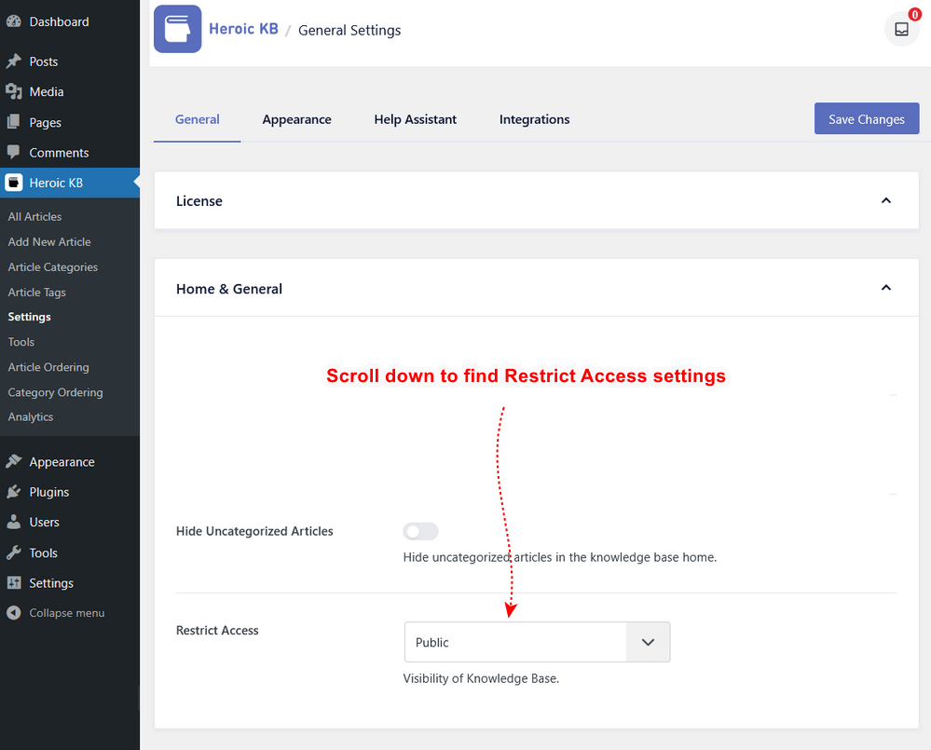Image resolution: width=931 pixels, height=750 pixels.
Task: Click the Save Changes button
Action: pyautogui.click(x=867, y=118)
